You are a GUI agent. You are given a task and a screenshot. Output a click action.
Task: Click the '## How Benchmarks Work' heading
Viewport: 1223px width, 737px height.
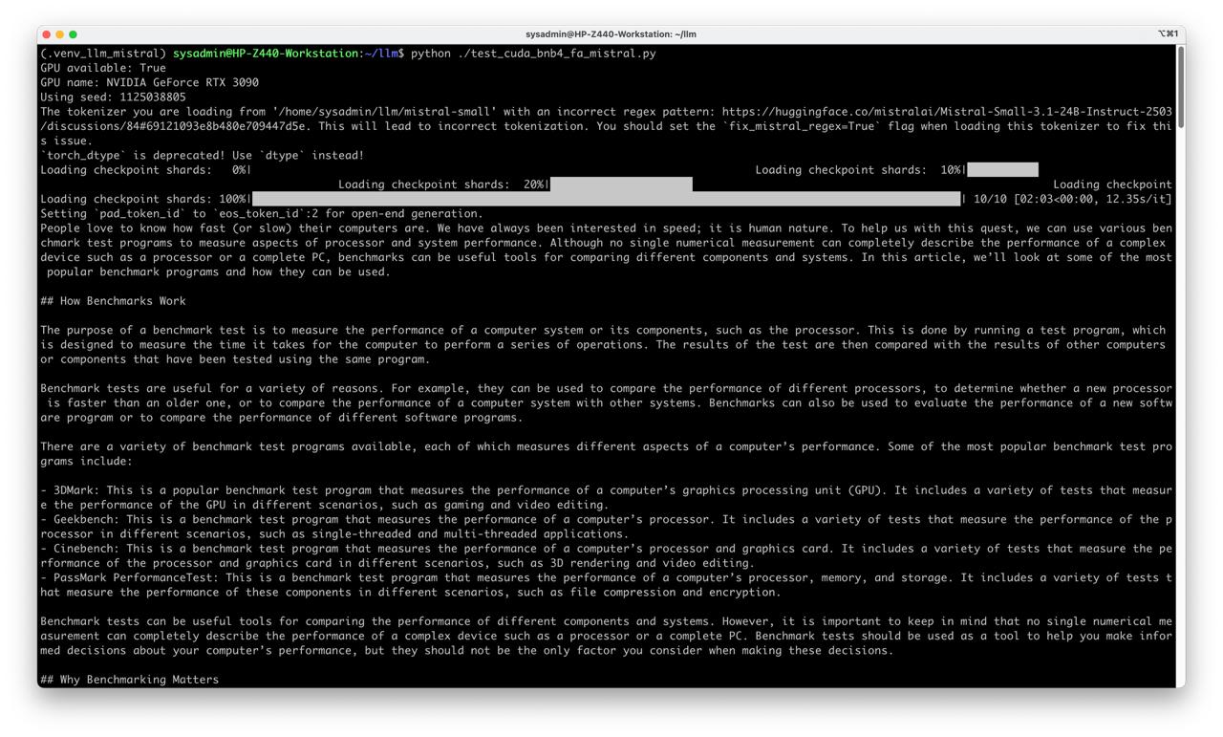click(114, 301)
